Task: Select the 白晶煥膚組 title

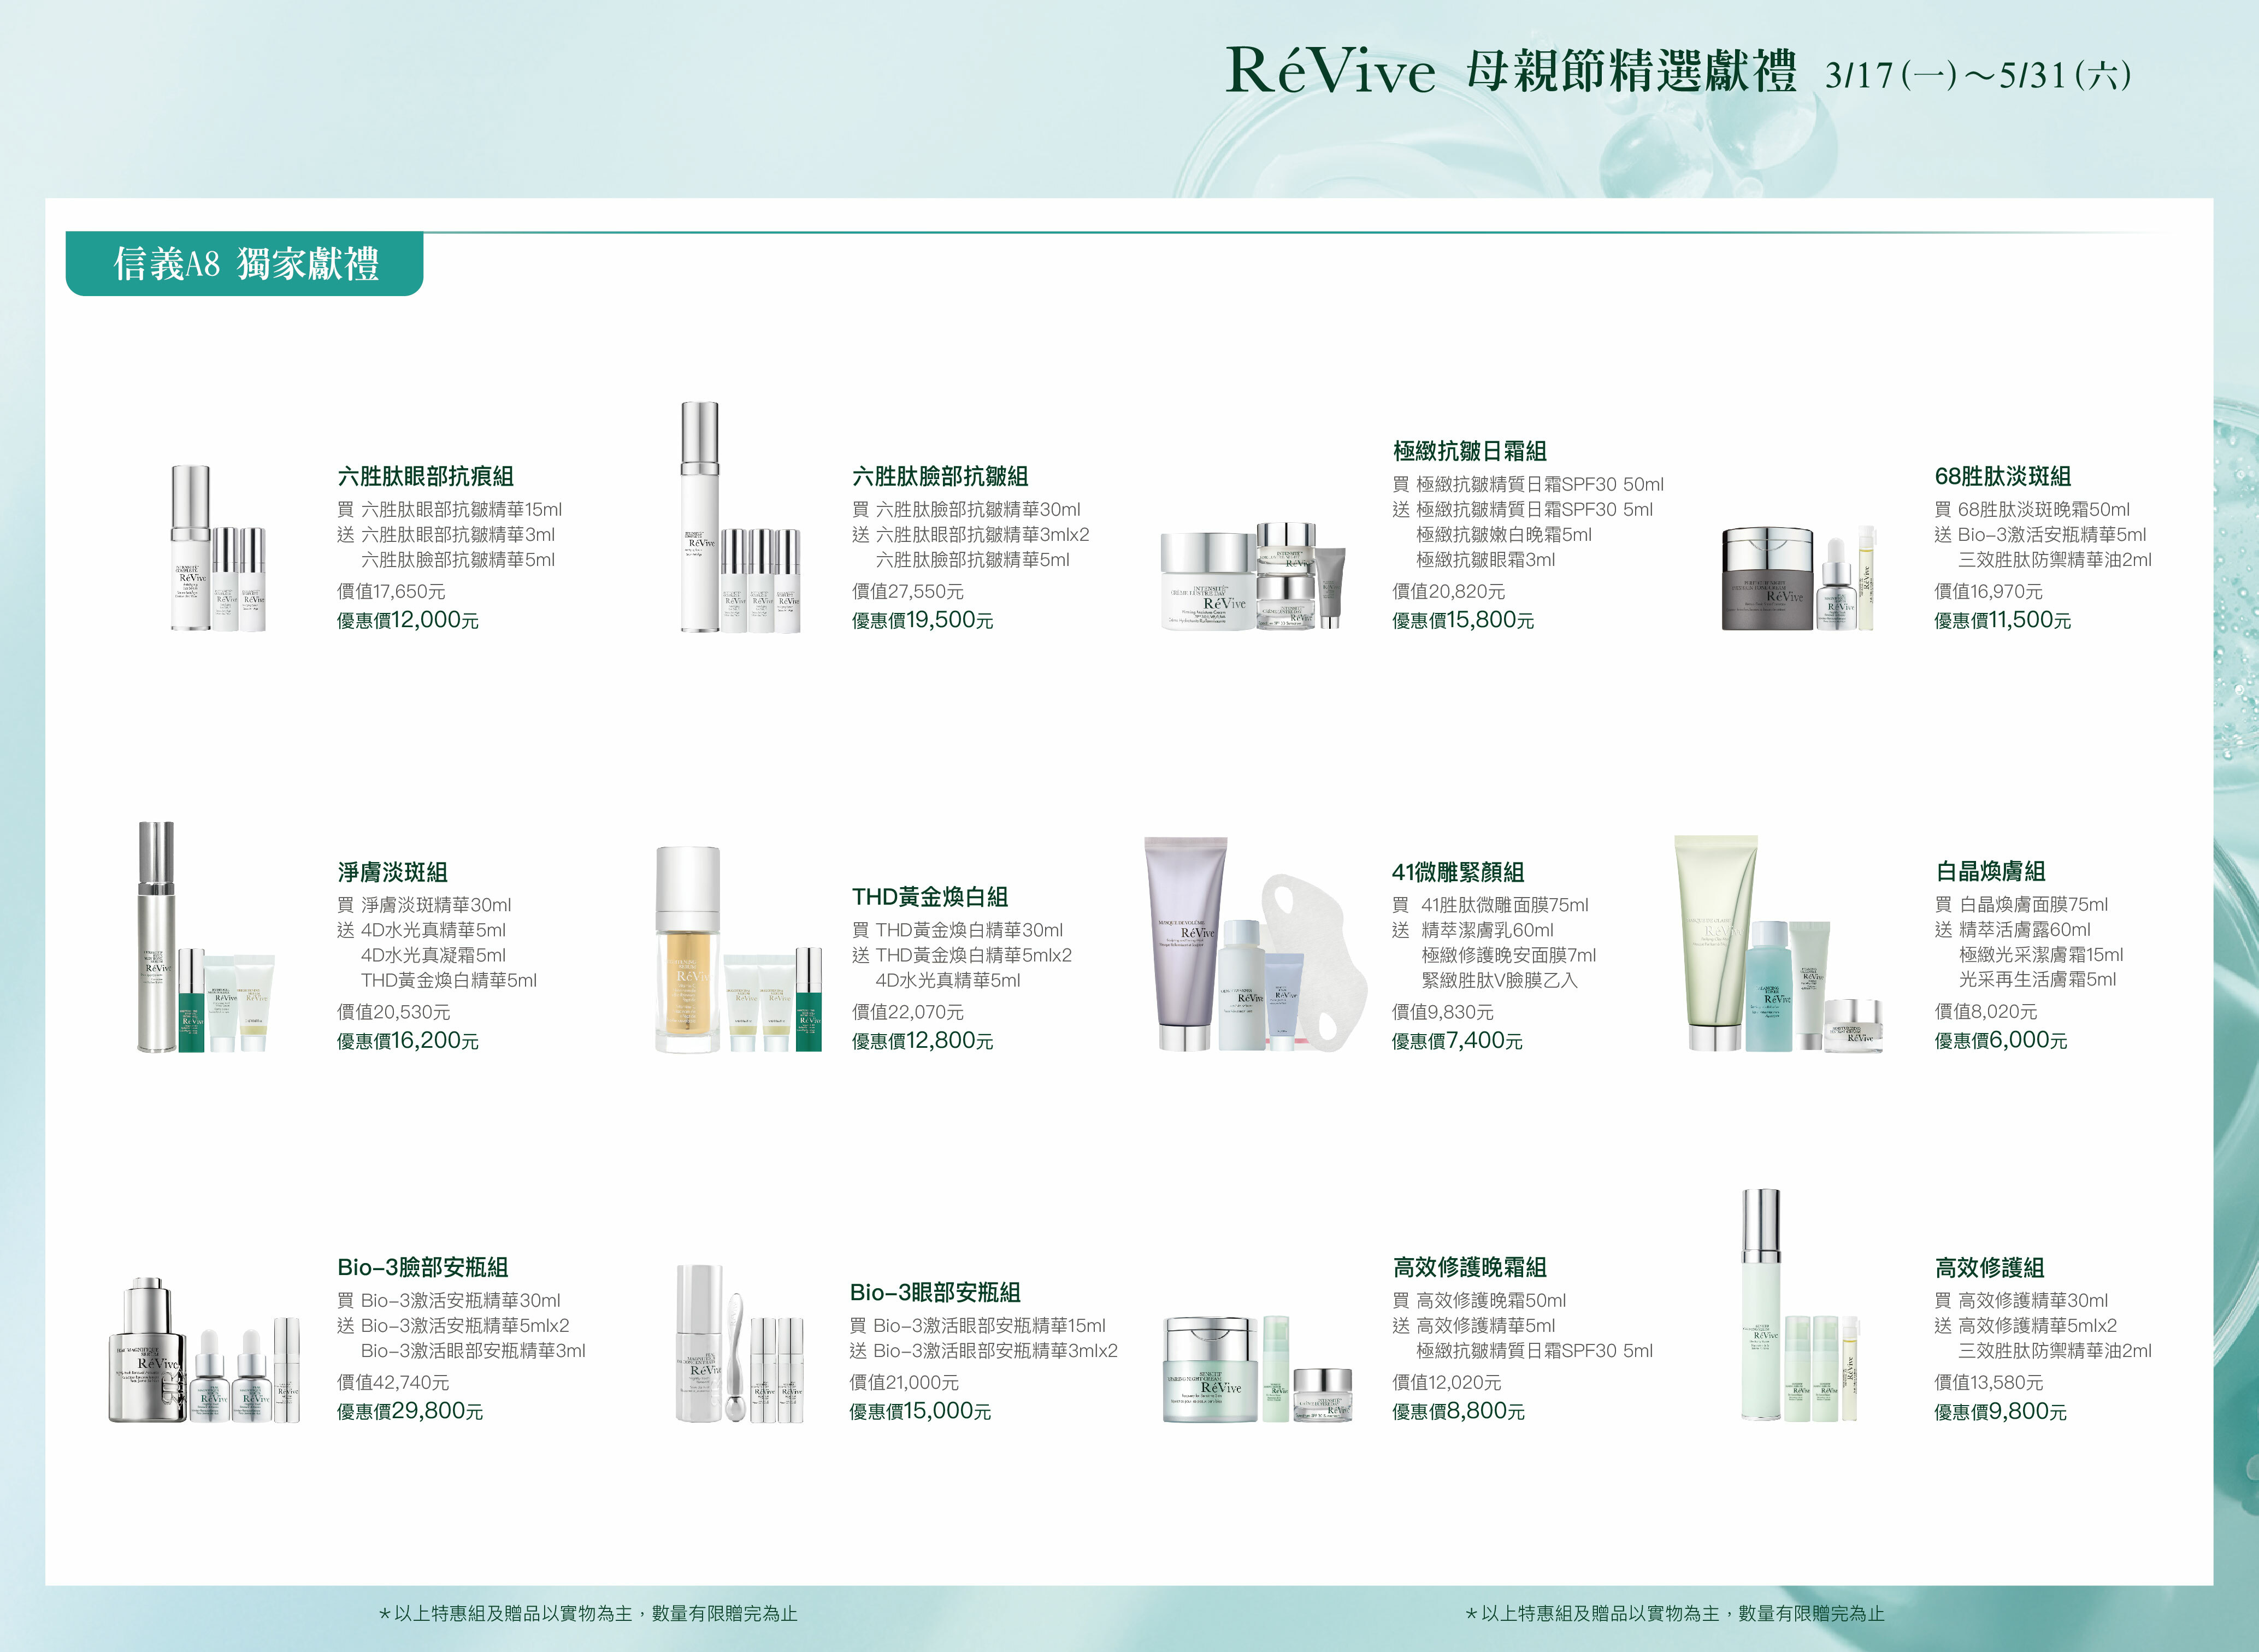Action: coord(1990,871)
